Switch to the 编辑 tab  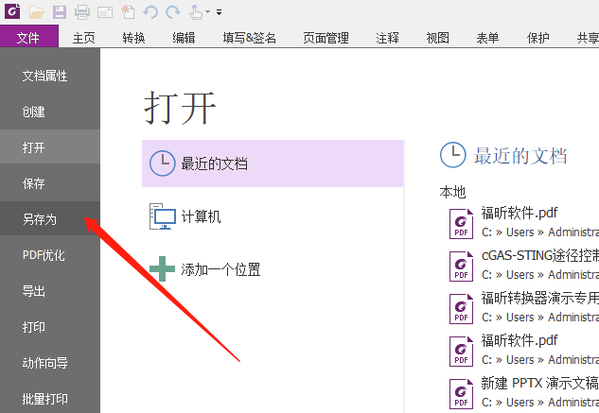[x=184, y=38]
